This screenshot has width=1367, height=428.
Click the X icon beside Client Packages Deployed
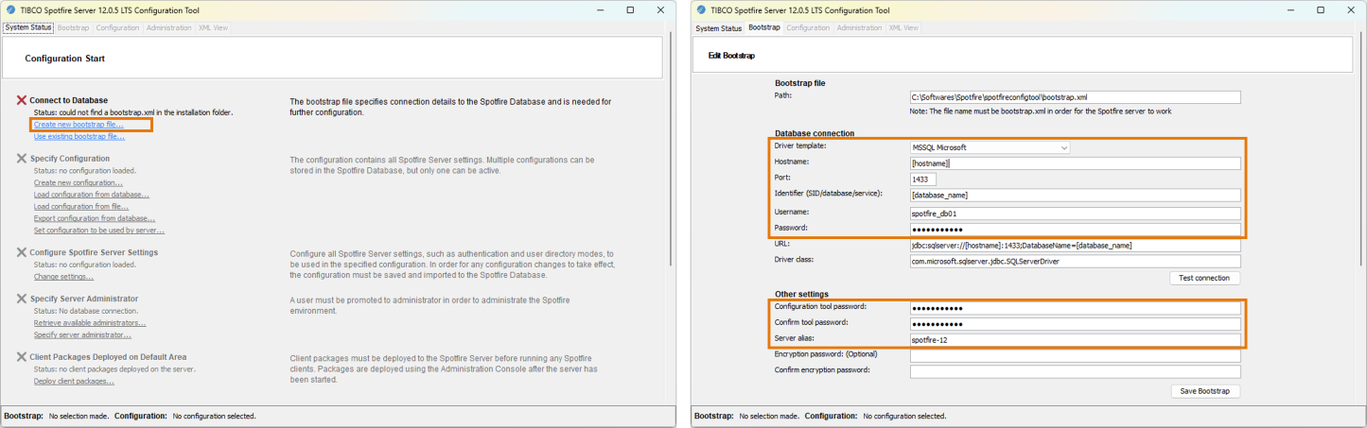tap(21, 357)
